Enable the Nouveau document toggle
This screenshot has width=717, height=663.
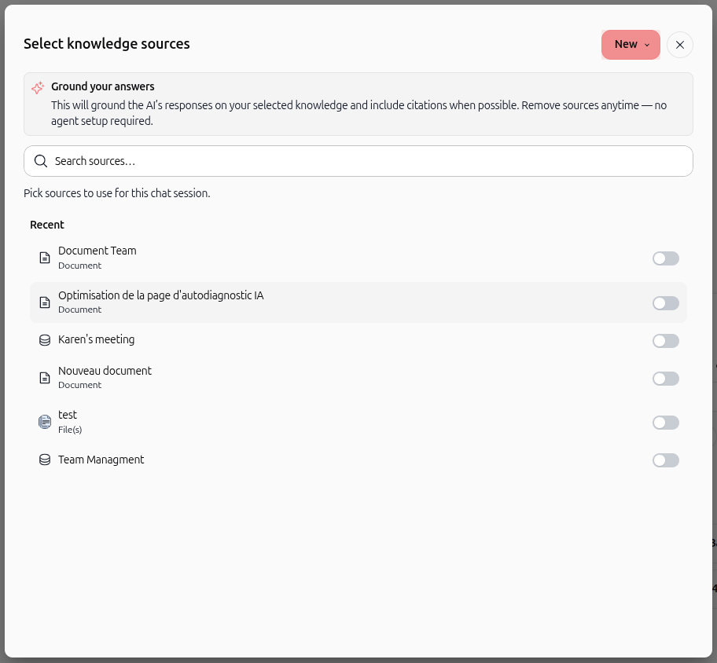(x=665, y=379)
